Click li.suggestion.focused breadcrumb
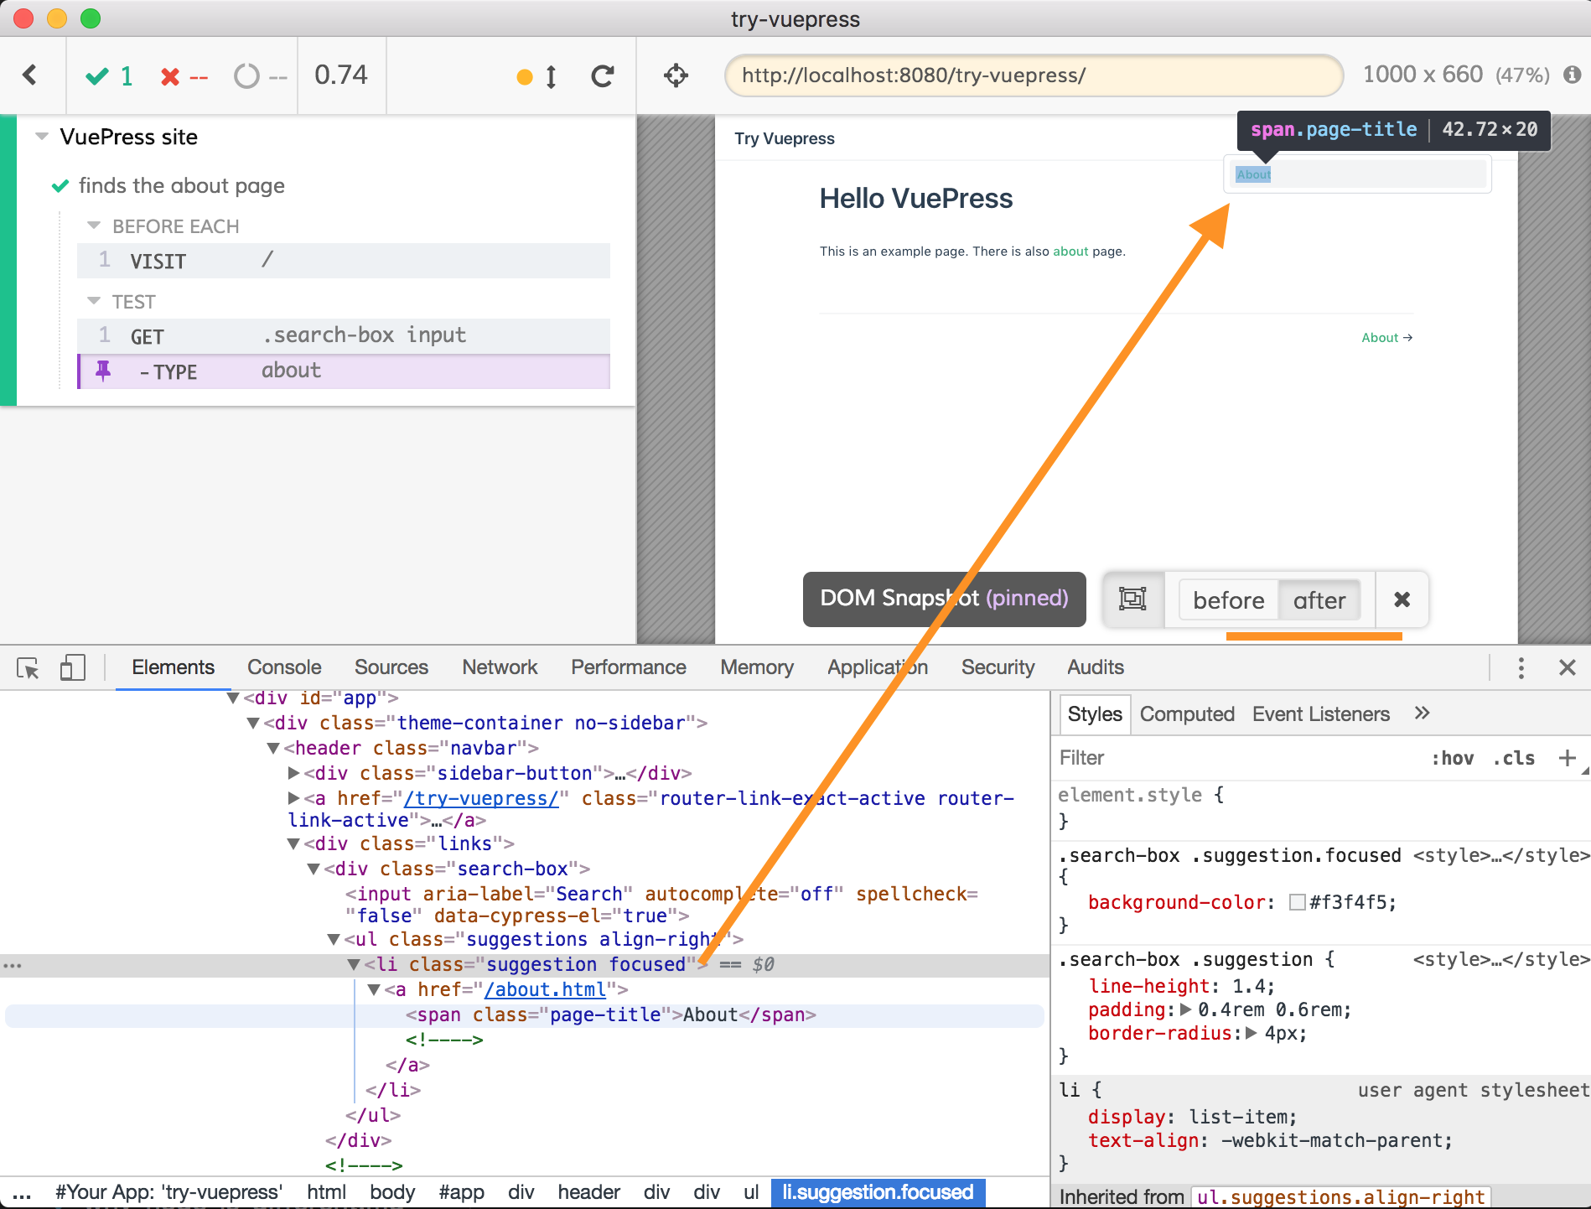1591x1209 pixels. click(x=878, y=1192)
